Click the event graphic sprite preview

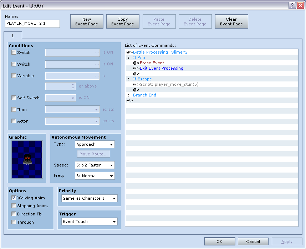tap(27, 159)
